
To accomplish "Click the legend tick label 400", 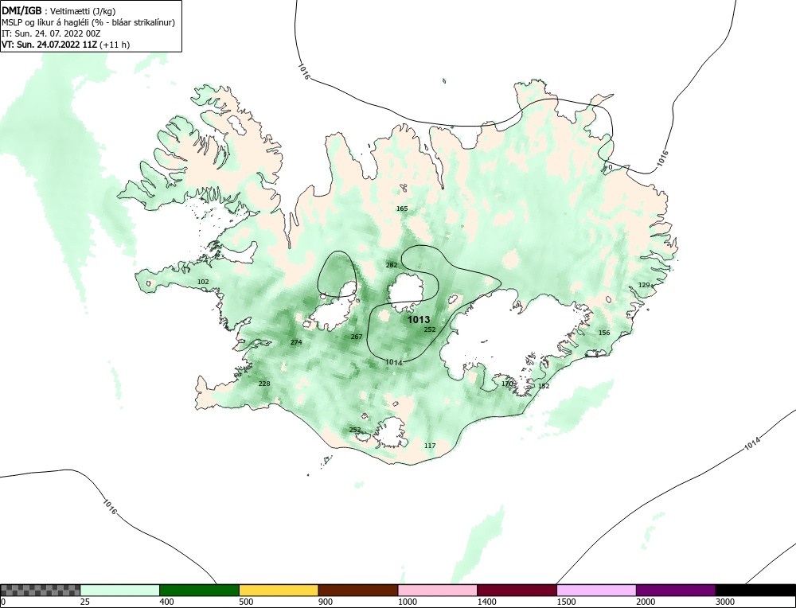I will pyautogui.click(x=166, y=602).
